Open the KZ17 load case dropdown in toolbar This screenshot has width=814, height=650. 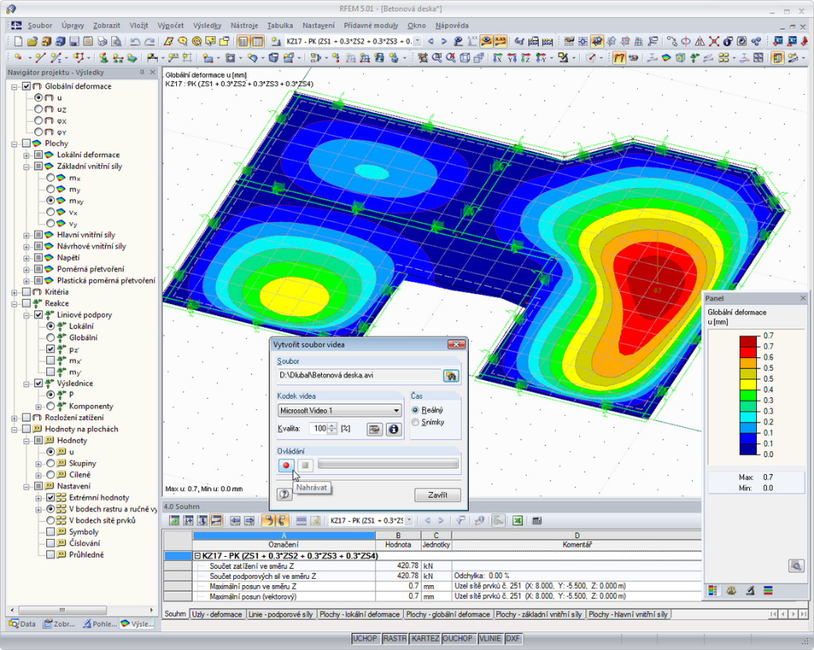418,41
